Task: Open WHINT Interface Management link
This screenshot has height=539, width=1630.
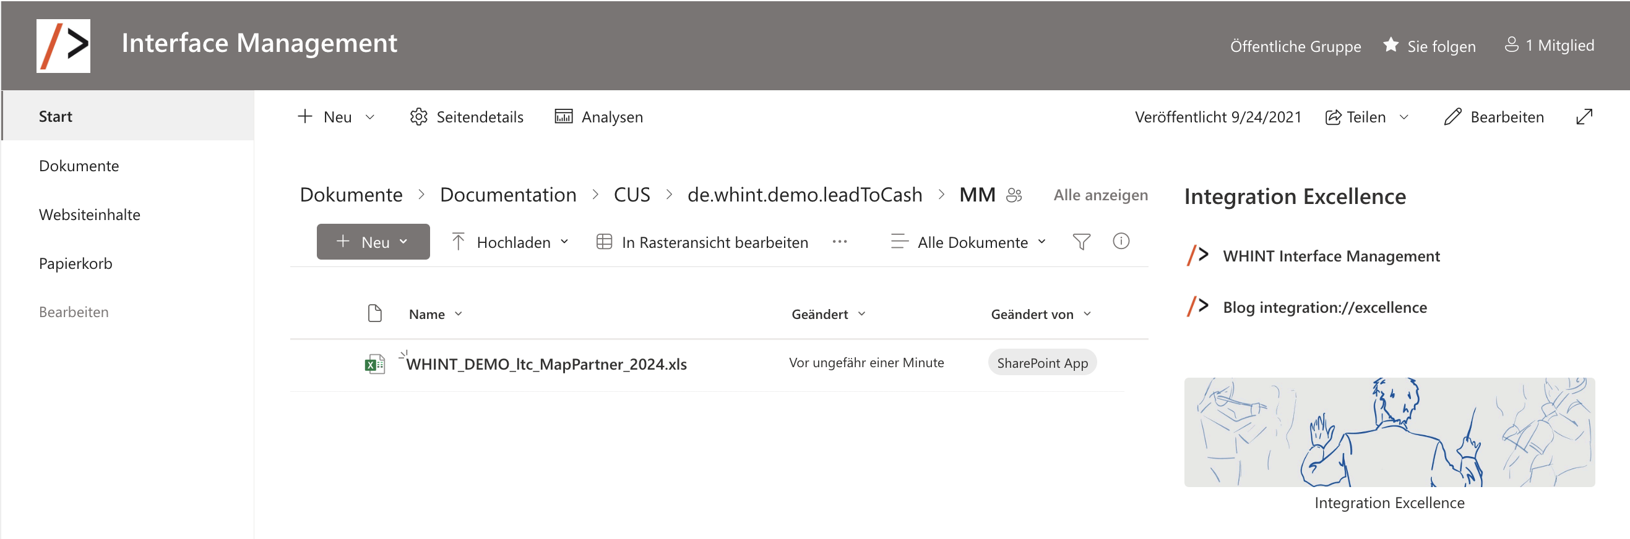Action: [x=1330, y=255]
